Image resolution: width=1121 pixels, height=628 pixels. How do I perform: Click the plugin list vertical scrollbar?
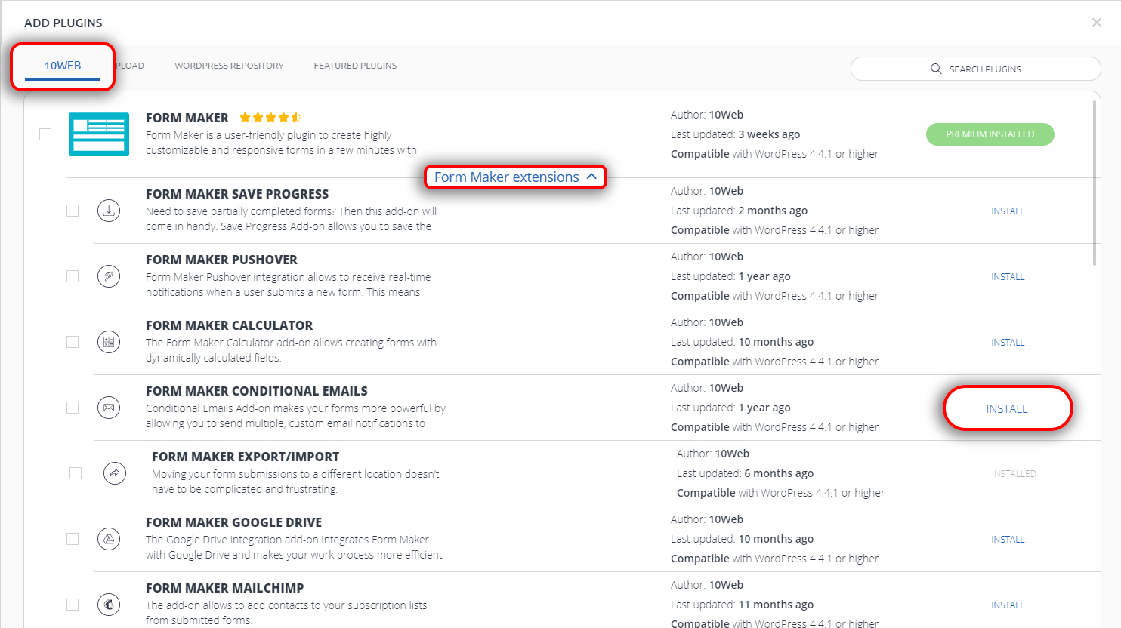pyautogui.click(x=1095, y=183)
